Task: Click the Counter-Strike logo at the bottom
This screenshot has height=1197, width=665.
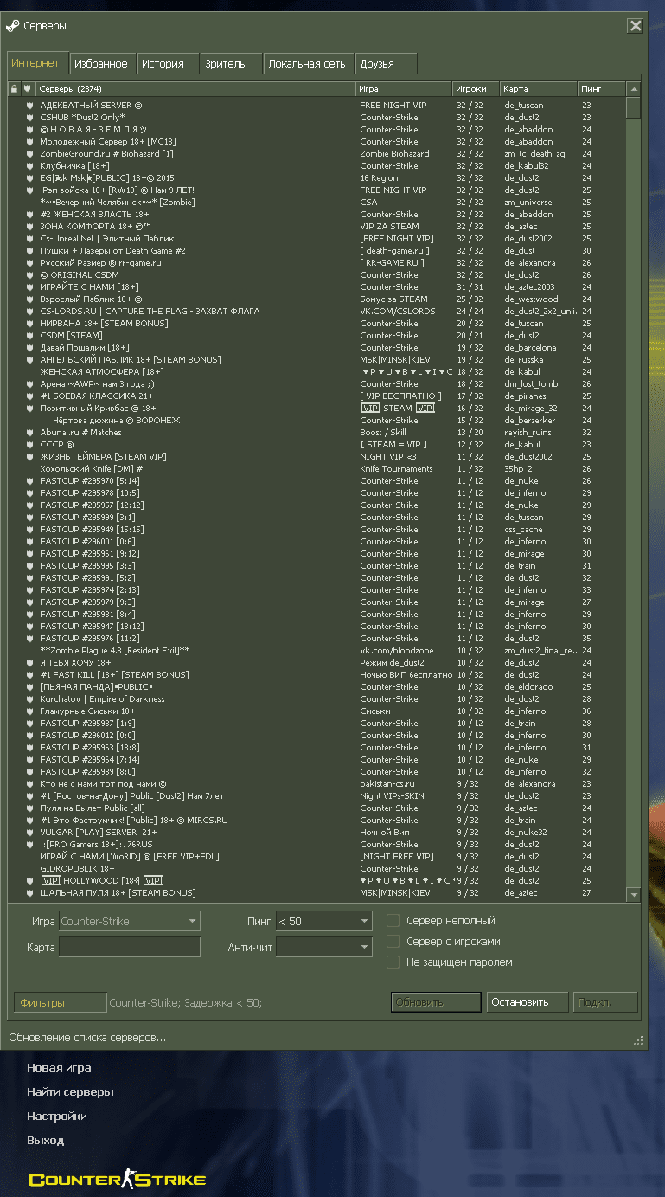Action: pyautogui.click(x=117, y=1179)
